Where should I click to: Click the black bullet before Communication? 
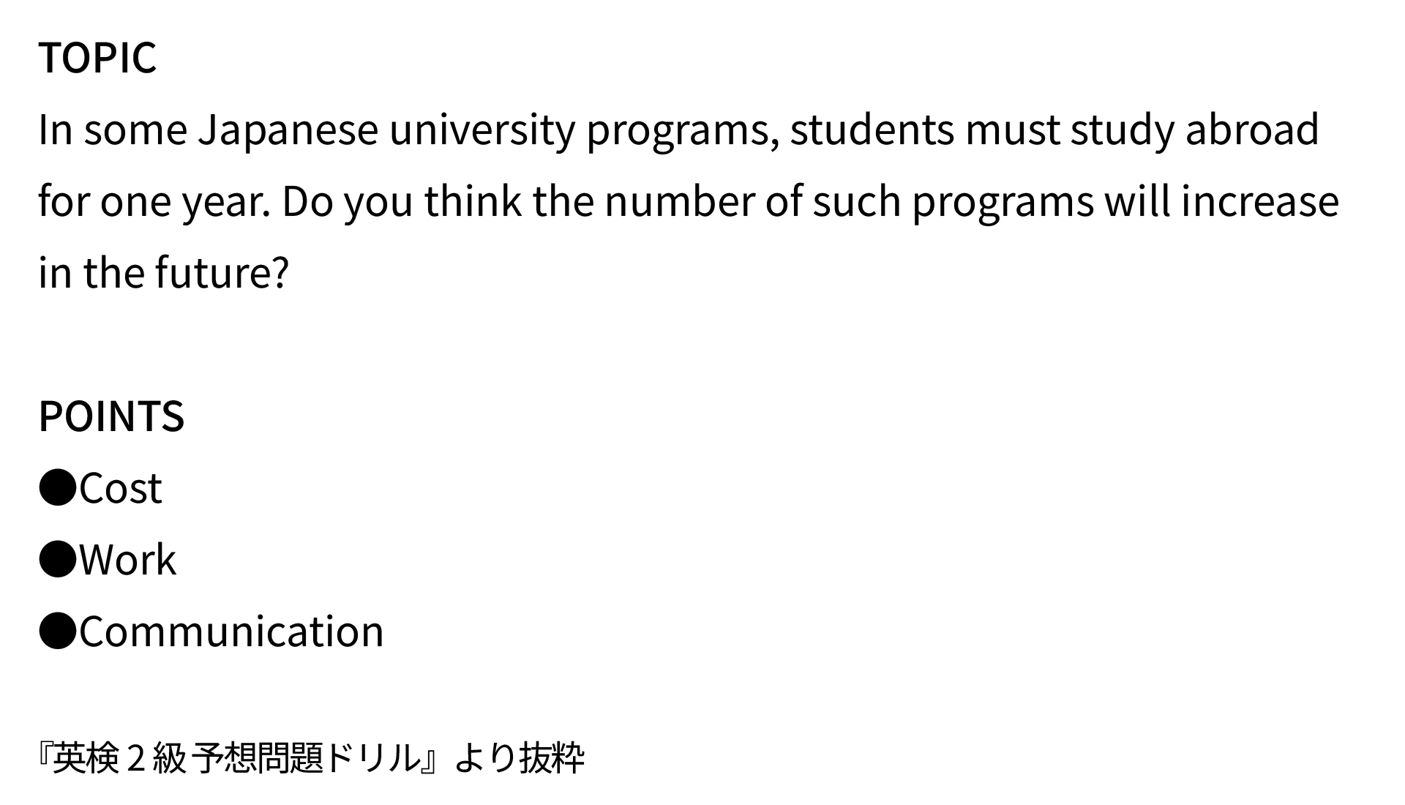click(57, 632)
